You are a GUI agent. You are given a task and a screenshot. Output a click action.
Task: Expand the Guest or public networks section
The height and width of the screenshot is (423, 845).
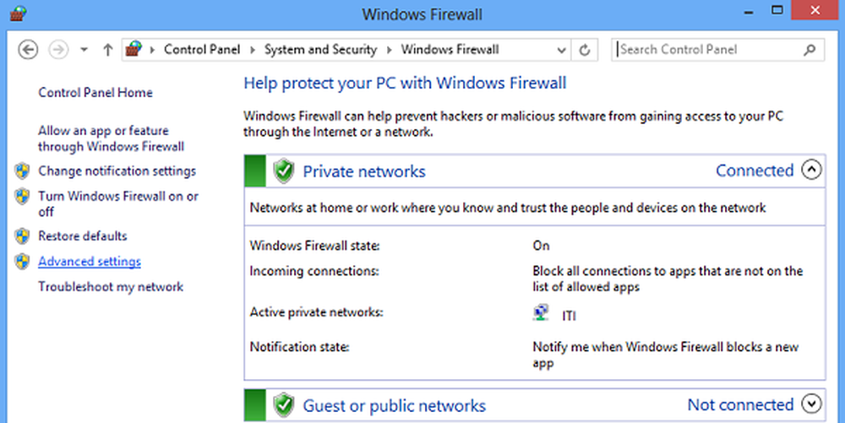[x=810, y=404]
